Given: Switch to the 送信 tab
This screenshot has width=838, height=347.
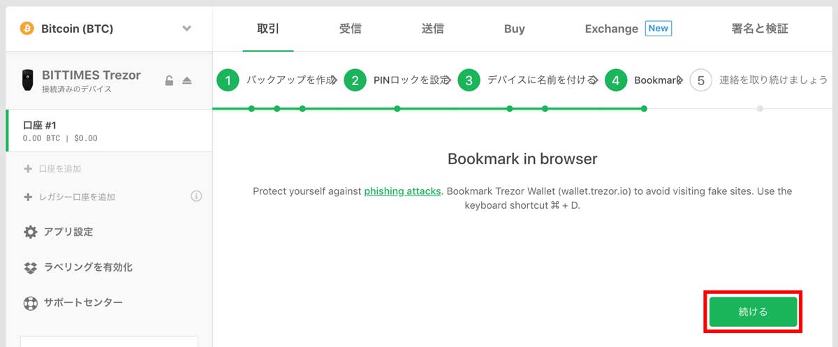Looking at the screenshot, I should coord(432,29).
